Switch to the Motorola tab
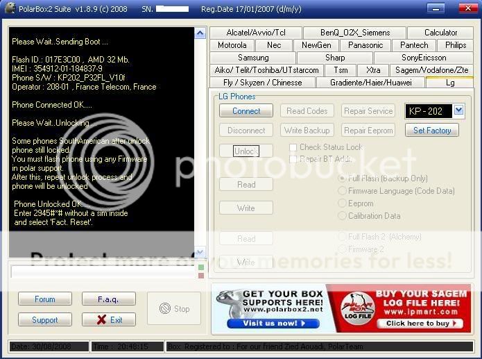Viewport: 482px width, 359px height. [232, 45]
